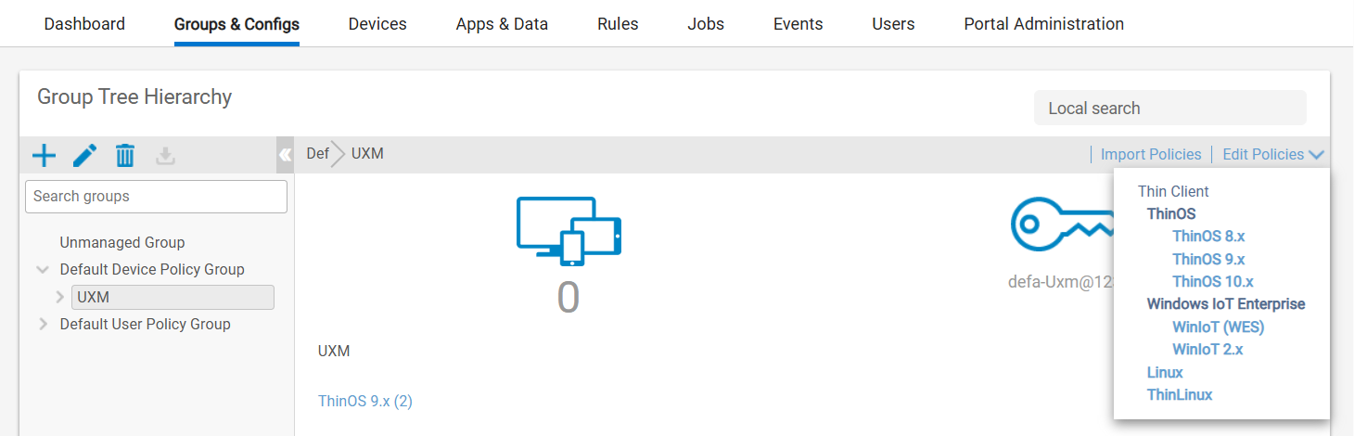Open the ThinOS 9.x (2) link
The height and width of the screenshot is (436, 1354).
pos(364,401)
